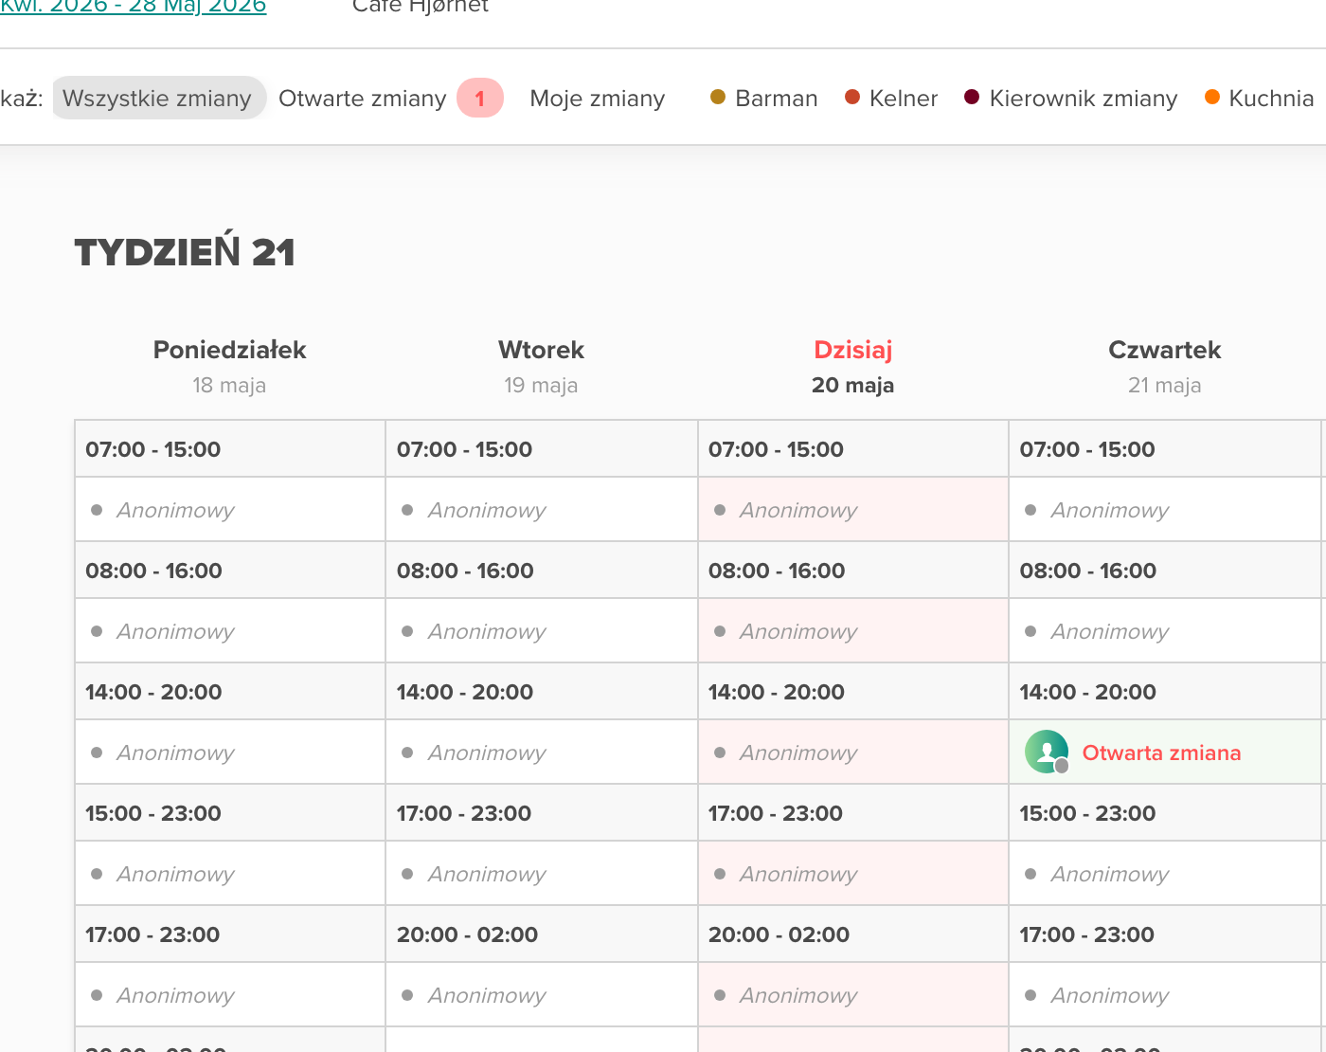Click the open shift avatar icon on Czwartek
Viewport: 1326px width, 1052px height.
tap(1047, 752)
